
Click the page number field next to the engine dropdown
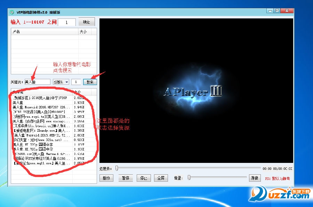click(x=76, y=82)
